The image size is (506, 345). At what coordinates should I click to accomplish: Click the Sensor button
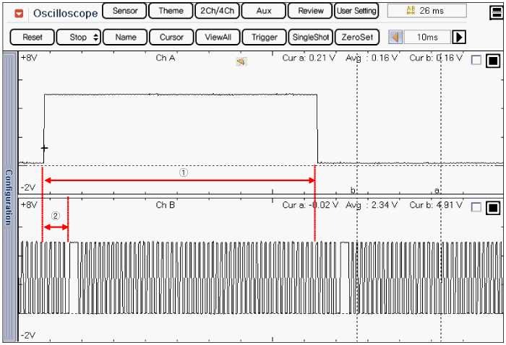coord(125,11)
